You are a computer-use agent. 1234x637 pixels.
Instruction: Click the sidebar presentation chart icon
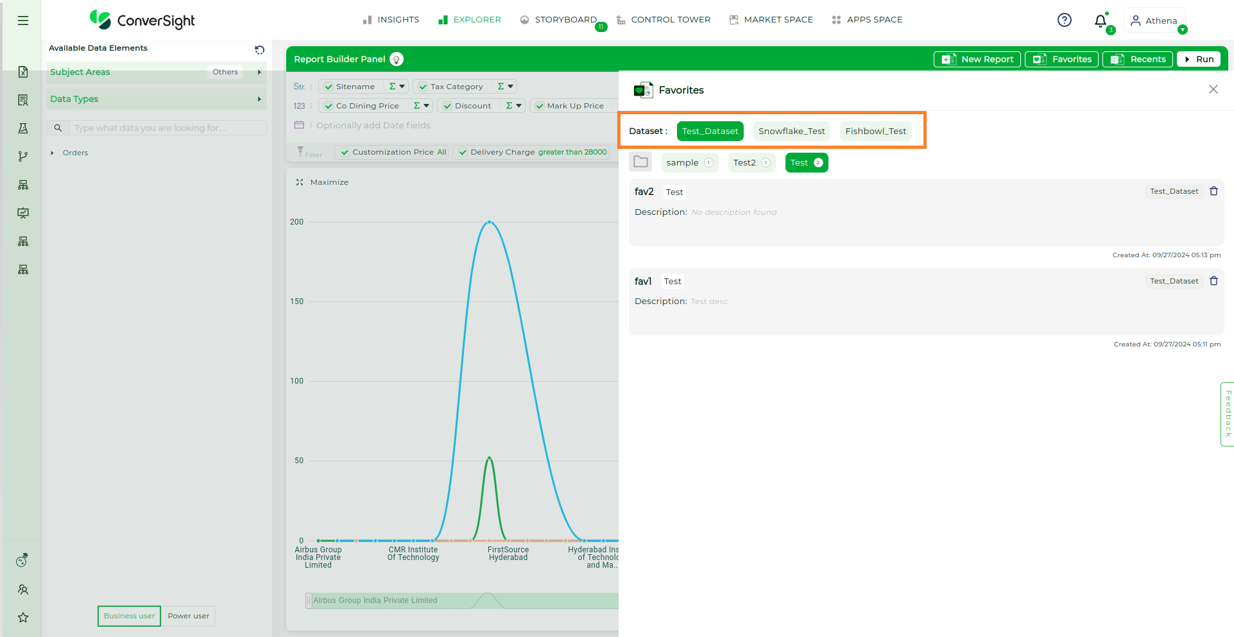pos(23,213)
